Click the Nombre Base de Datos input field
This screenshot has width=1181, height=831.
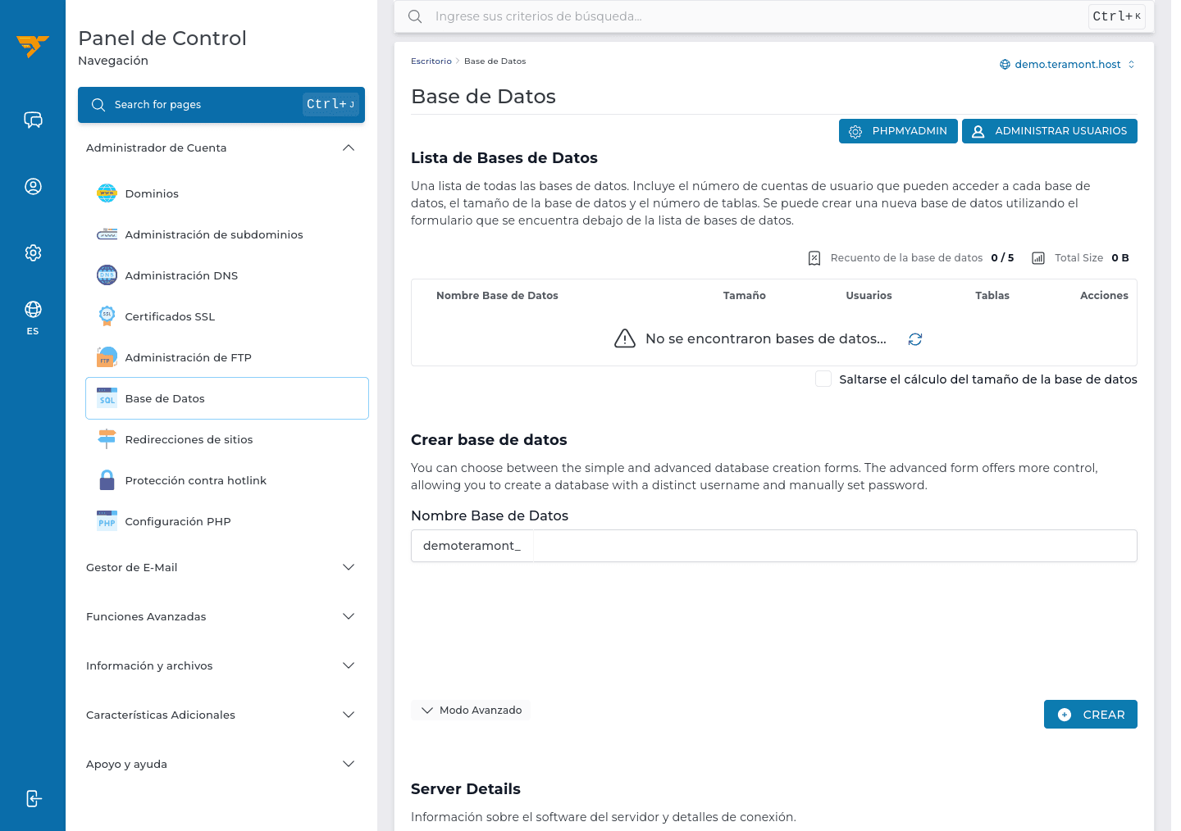[x=835, y=546]
